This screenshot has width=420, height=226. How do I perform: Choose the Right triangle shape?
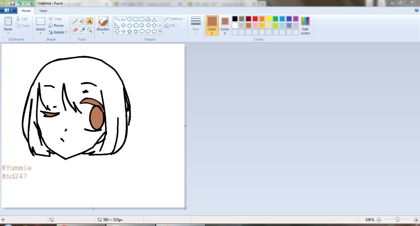click(117, 25)
